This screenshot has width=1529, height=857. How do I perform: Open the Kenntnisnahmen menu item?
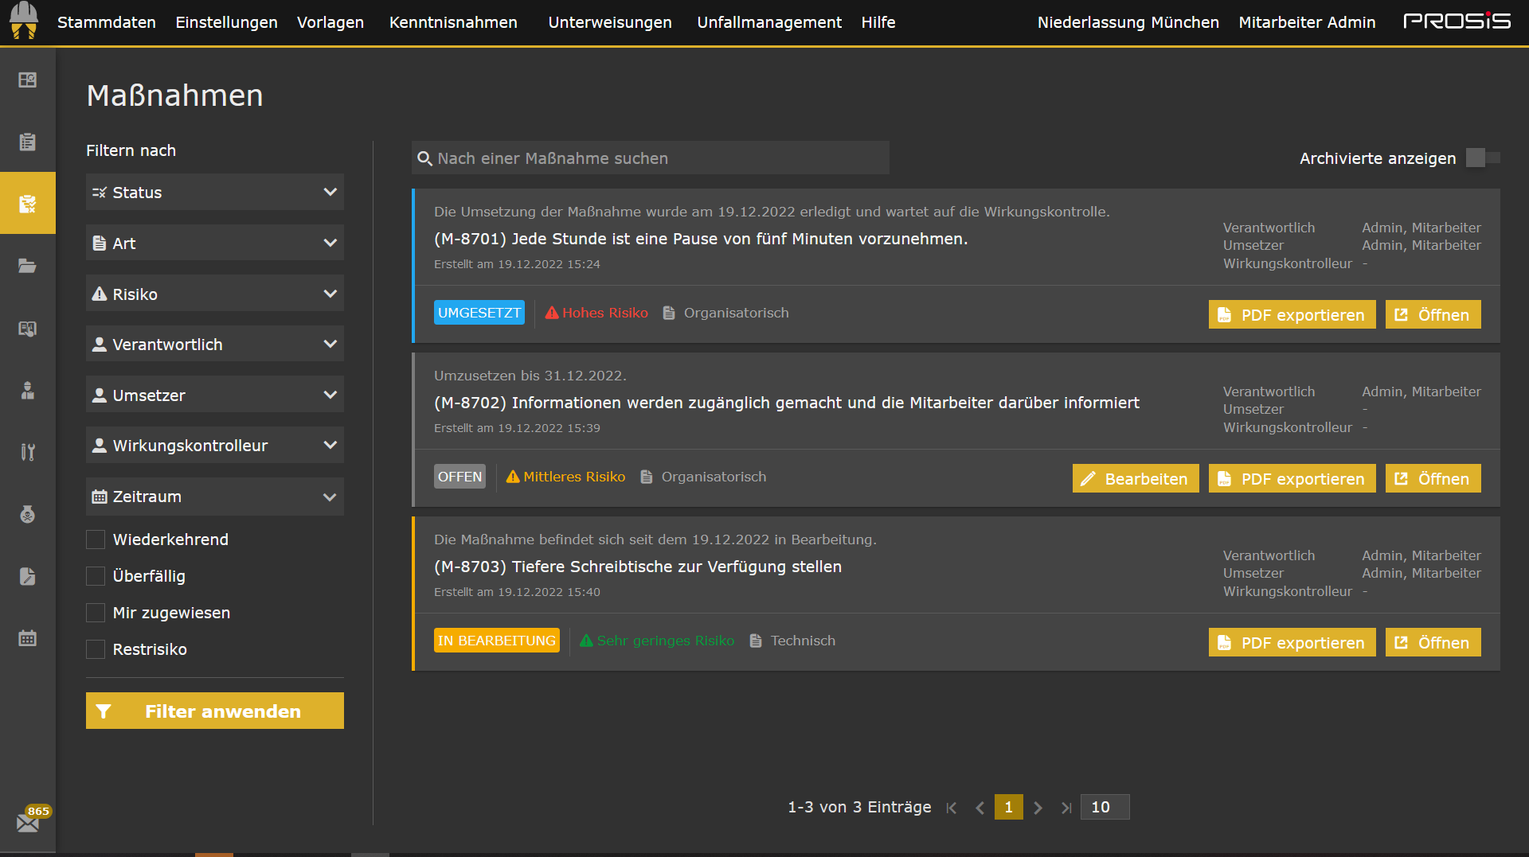[452, 22]
